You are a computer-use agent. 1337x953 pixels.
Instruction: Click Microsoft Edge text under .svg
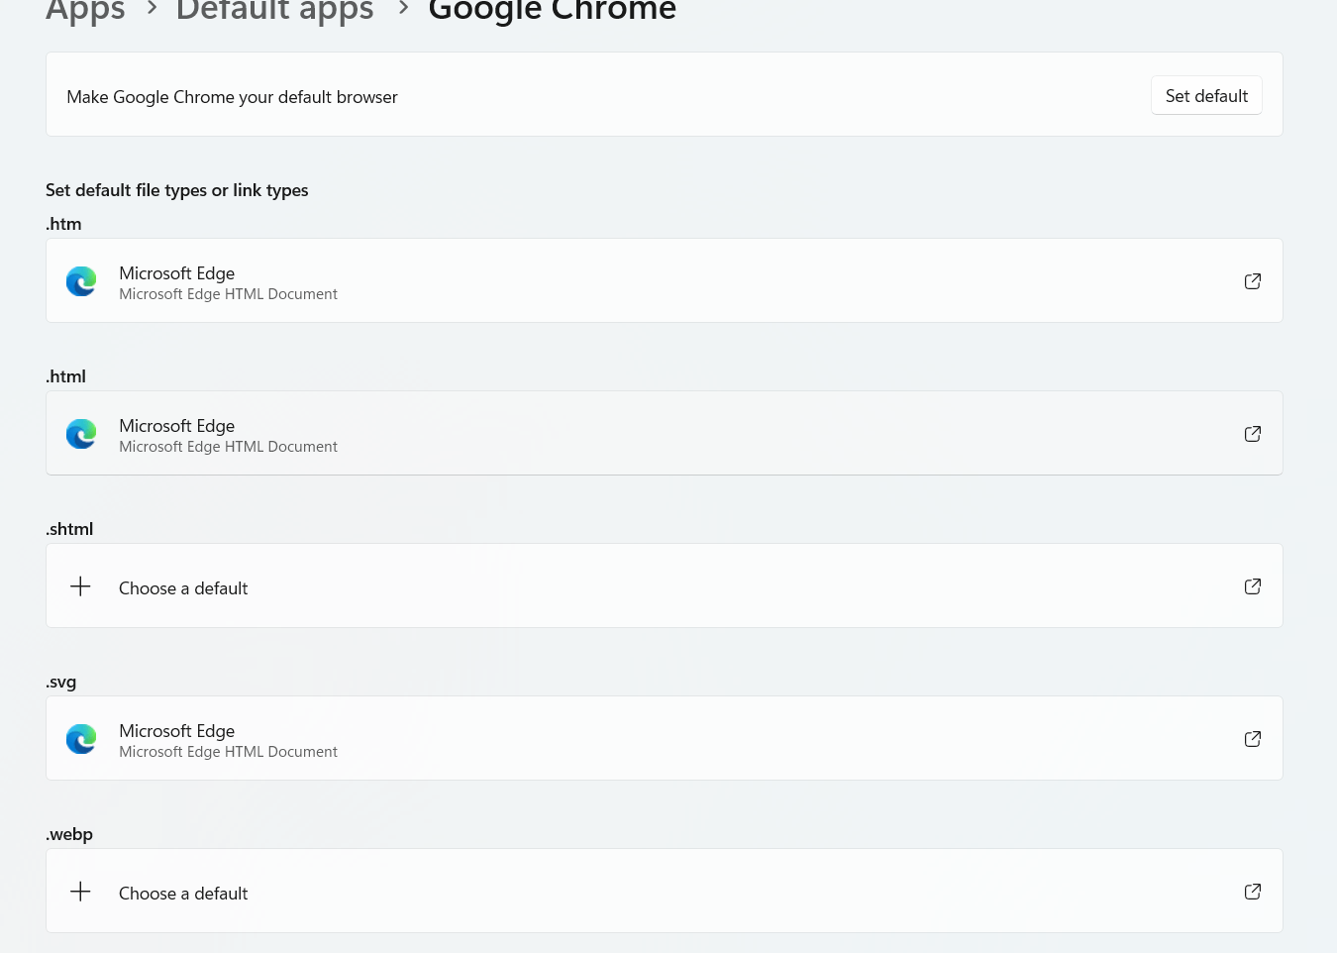pyautogui.click(x=177, y=731)
